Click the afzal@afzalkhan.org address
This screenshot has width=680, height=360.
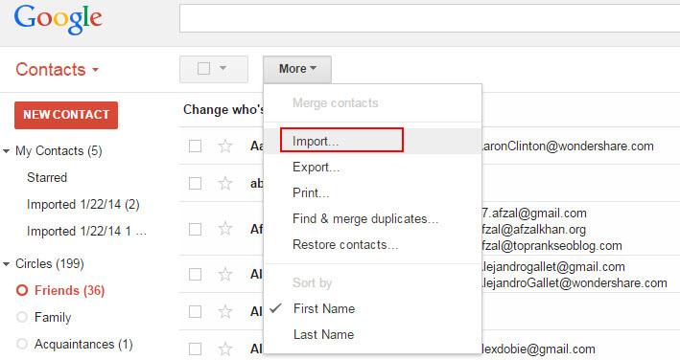(533, 230)
